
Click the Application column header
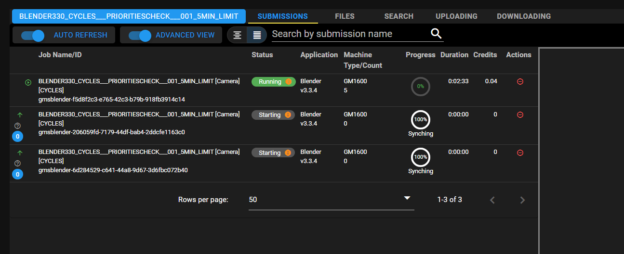coord(319,55)
